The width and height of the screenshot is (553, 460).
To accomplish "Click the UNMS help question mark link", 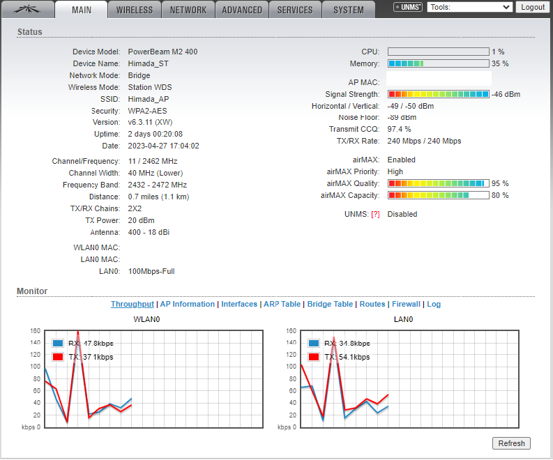I will coord(375,215).
